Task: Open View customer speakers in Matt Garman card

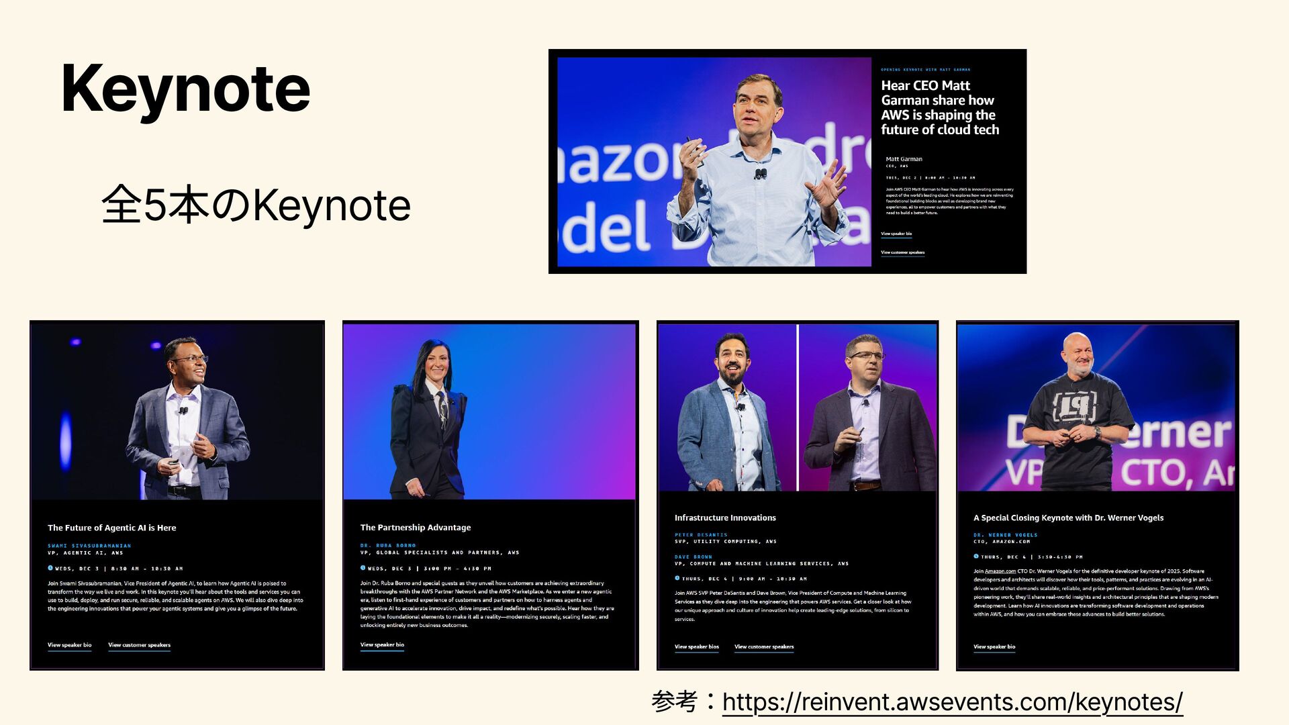Action: (x=902, y=252)
